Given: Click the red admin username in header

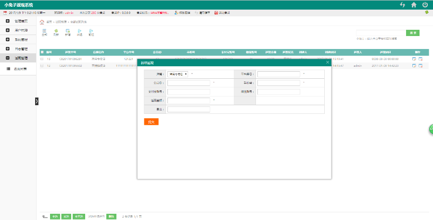Looking at the screenshot, I should pos(69,12).
